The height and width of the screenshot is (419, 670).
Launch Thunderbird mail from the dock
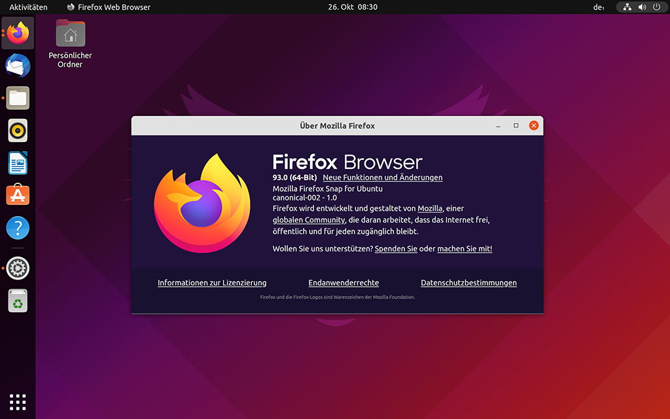pyautogui.click(x=18, y=65)
